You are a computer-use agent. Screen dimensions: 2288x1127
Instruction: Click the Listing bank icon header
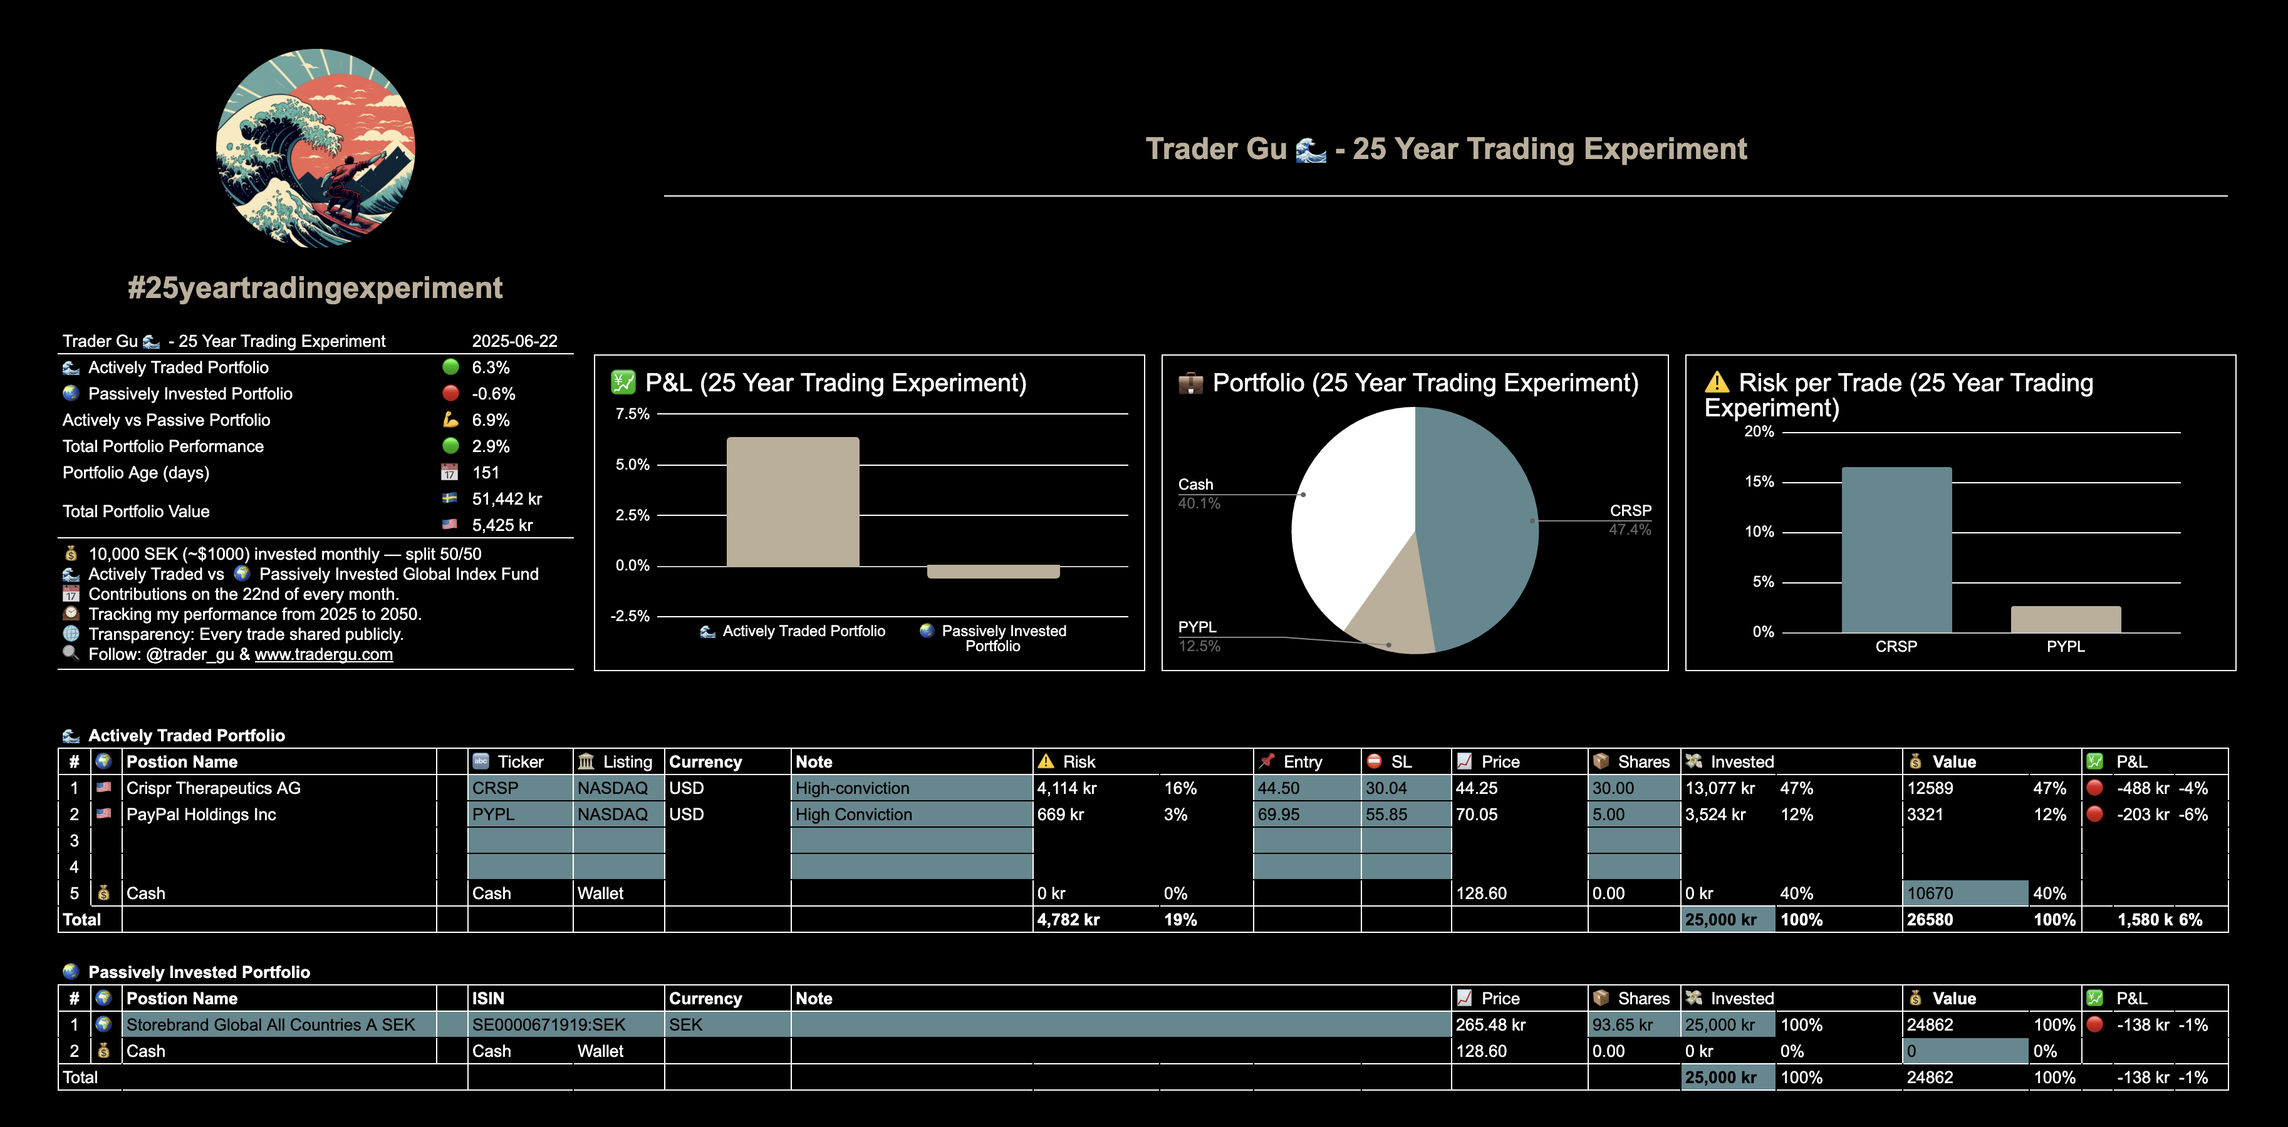[x=586, y=761]
